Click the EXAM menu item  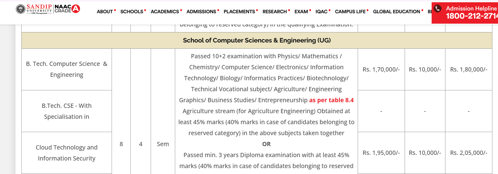click(x=301, y=12)
